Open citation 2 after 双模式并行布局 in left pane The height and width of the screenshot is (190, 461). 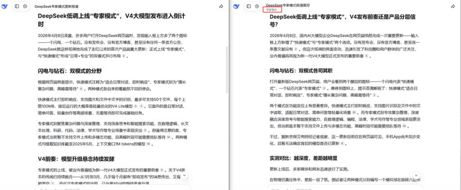pos(123,56)
